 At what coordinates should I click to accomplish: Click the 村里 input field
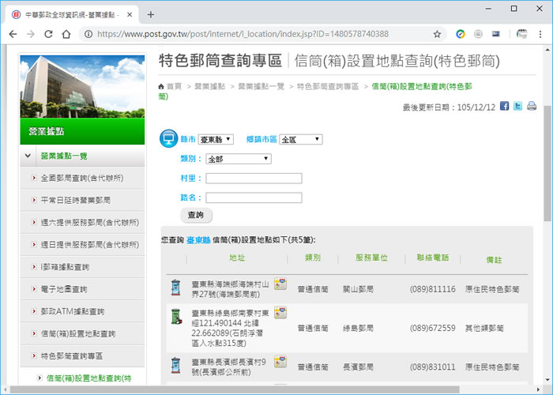tap(254, 179)
